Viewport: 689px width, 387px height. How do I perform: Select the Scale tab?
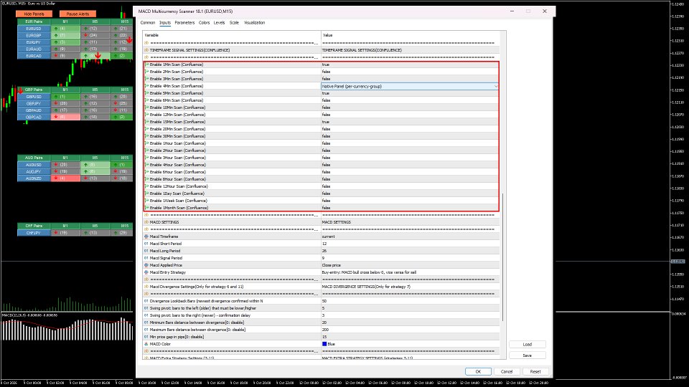(234, 23)
